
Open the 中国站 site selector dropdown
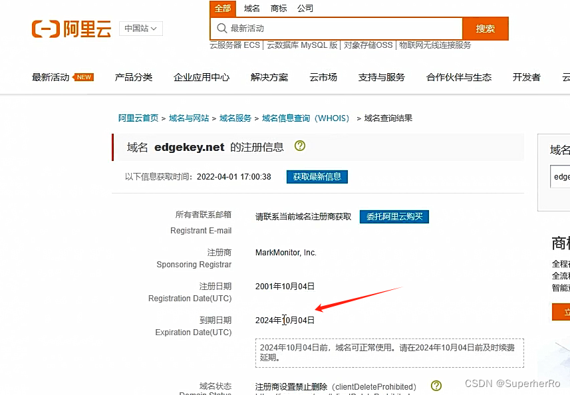pos(140,29)
